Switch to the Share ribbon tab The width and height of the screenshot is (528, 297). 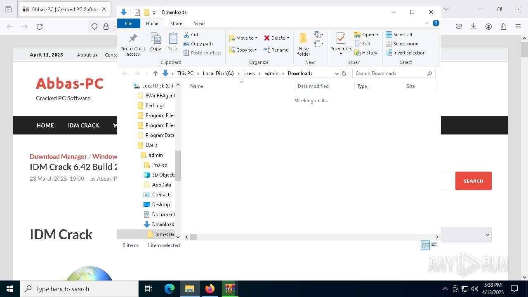176,24
